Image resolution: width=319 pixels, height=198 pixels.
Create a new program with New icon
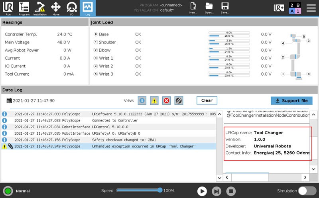coord(193,8)
